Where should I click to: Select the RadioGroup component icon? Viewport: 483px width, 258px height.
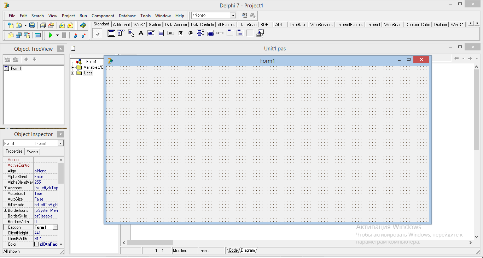click(x=240, y=33)
